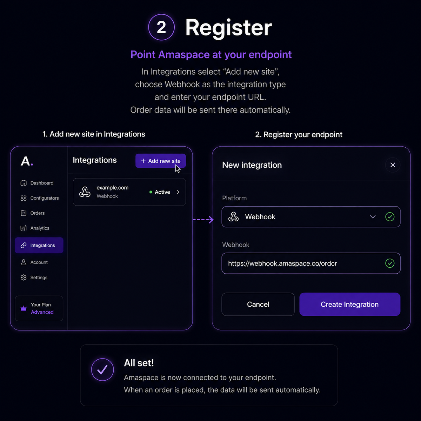Open example.com integration via chevron
Image resolution: width=421 pixels, height=421 pixels.
click(178, 192)
